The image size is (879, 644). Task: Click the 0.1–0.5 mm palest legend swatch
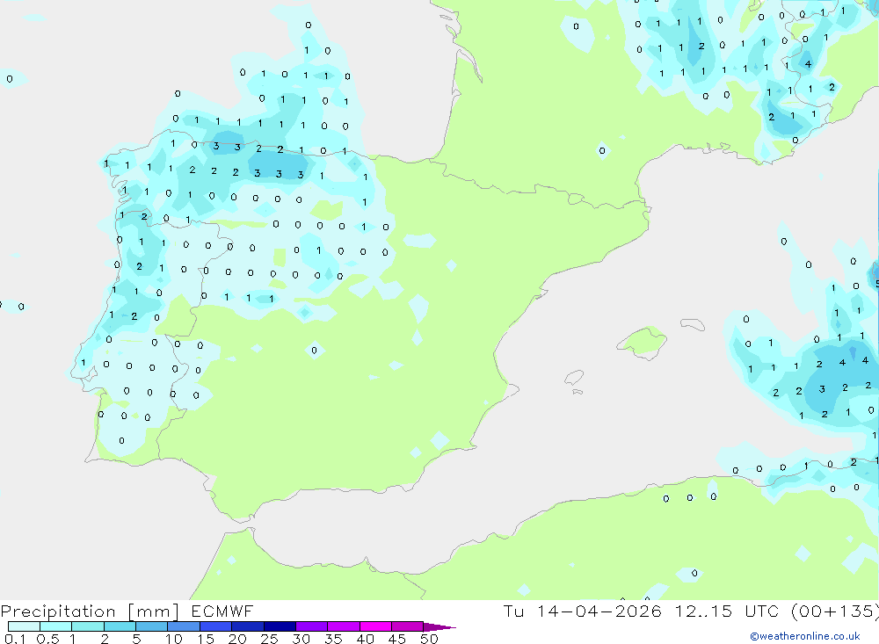24,626
